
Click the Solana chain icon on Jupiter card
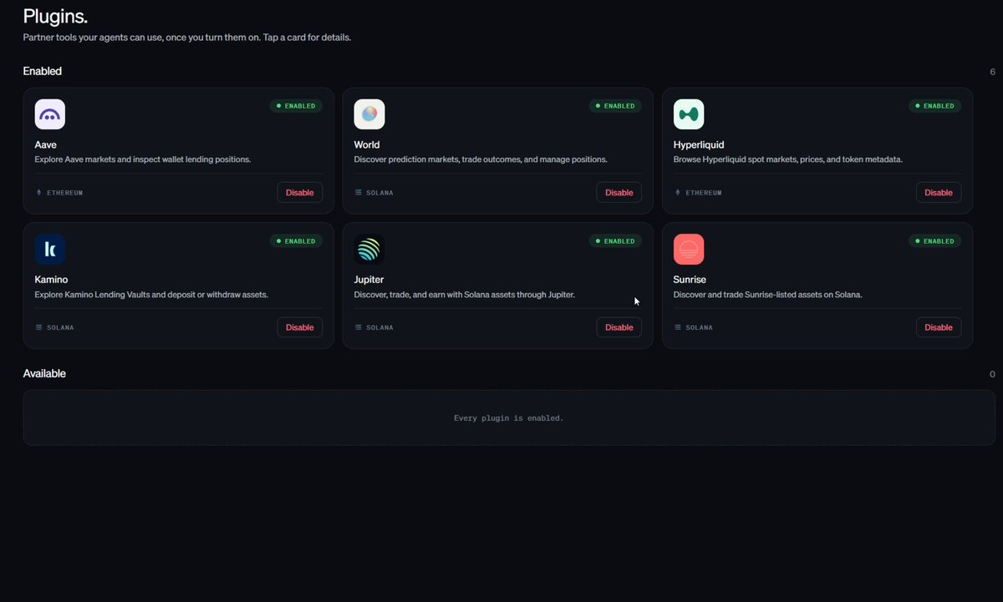coord(359,327)
